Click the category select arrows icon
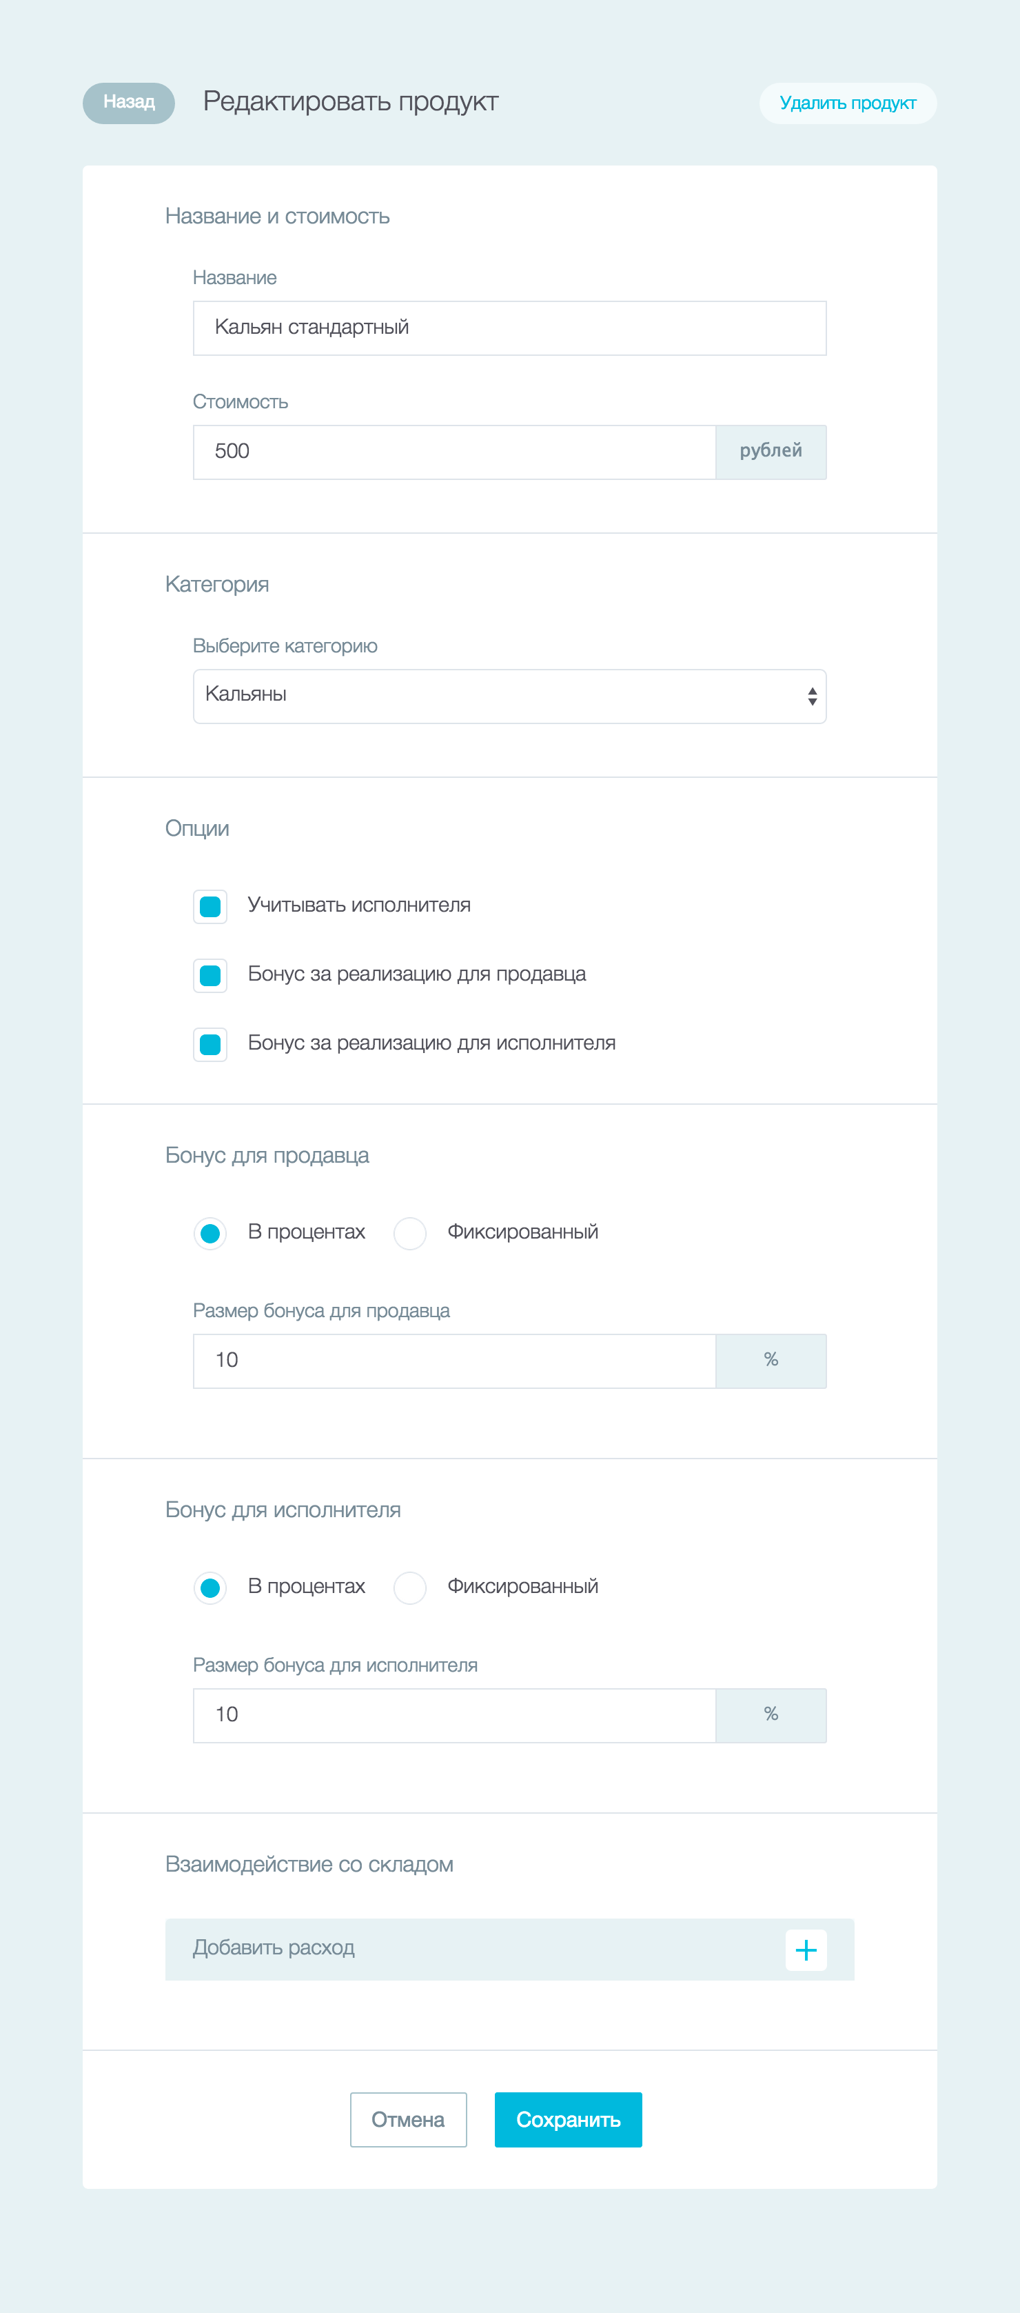Viewport: 1020px width, 2313px height. (812, 696)
